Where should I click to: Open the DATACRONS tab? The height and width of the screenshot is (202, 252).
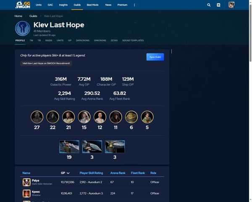tap(83, 40)
